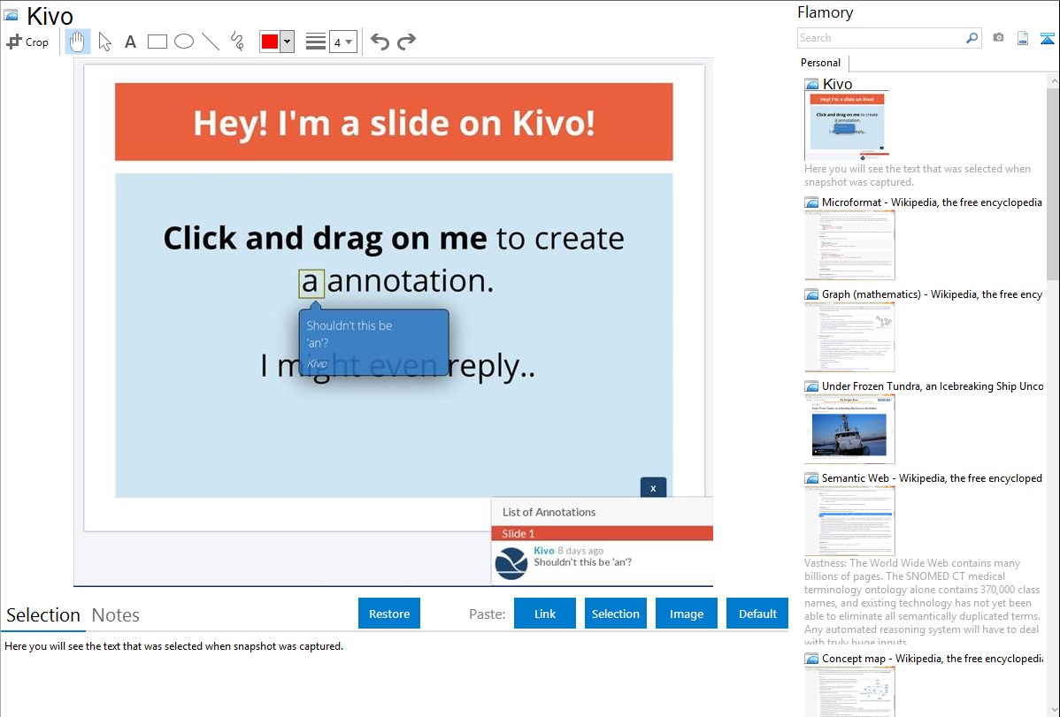
Task: Click the orange 'Hey! I'm a slide' banner
Action: [x=394, y=122]
